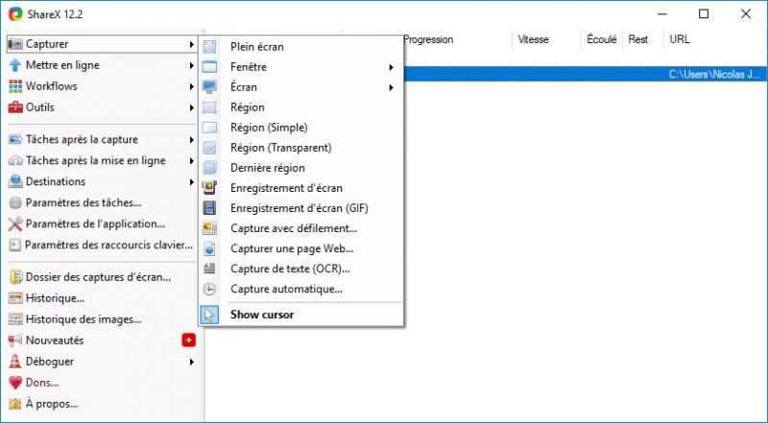768x423 pixels.
Task: Expand Tâches après la capture submenu arrow
Action: [191, 140]
